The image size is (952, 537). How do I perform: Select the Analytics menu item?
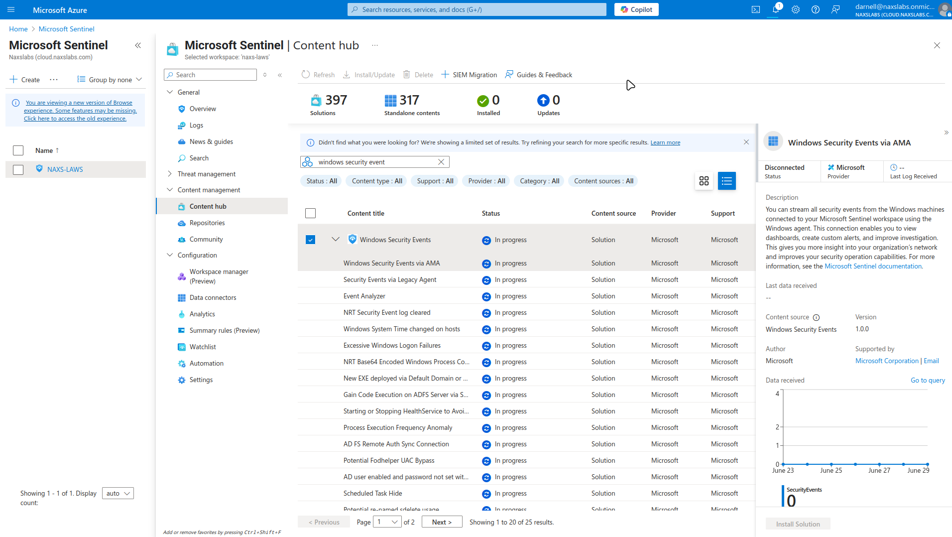[x=202, y=314]
